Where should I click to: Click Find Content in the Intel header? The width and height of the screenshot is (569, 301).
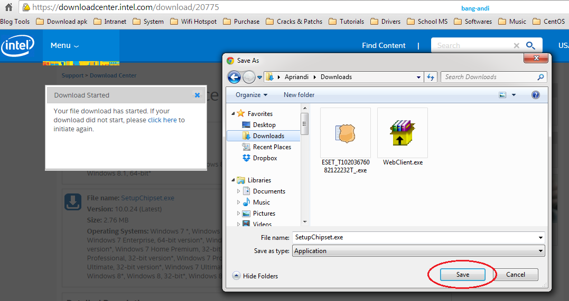coord(384,46)
